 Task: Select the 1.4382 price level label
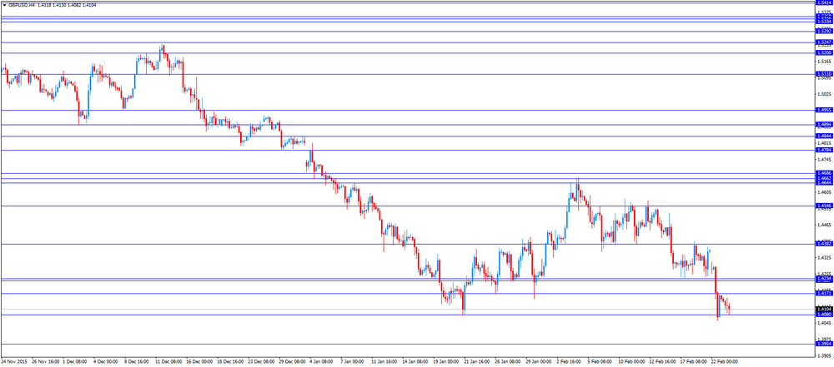(x=823, y=243)
